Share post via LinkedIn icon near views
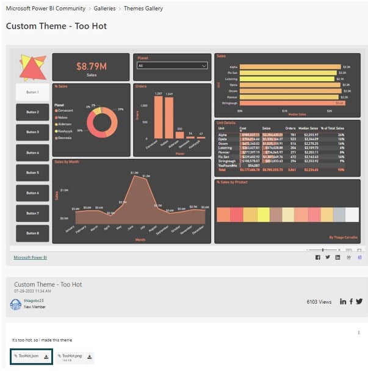 343,301
